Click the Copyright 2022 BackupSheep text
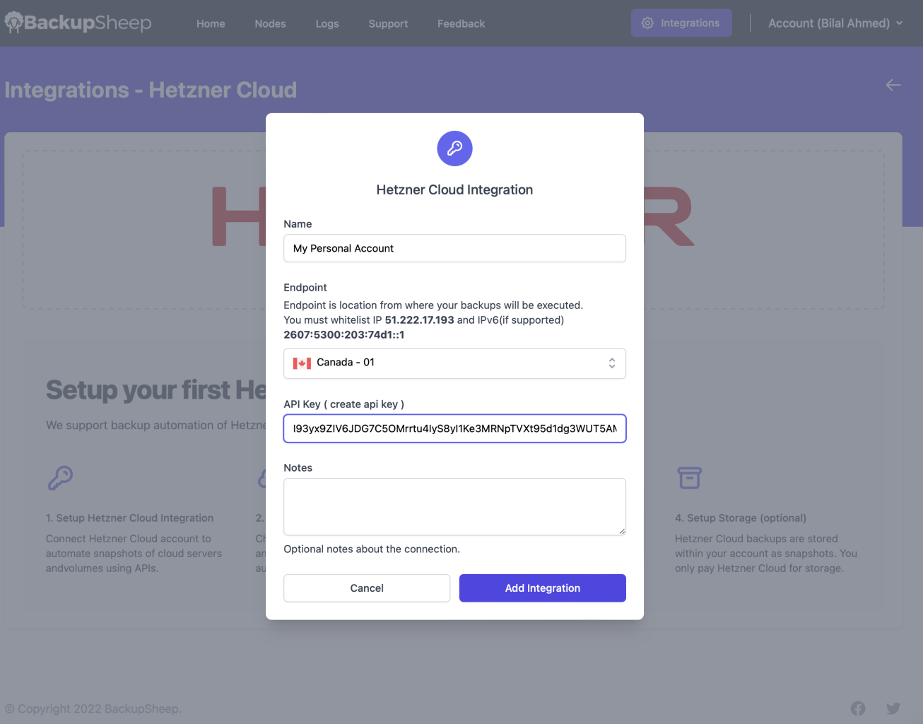Screen dimensions: 923x724 pos(93,708)
